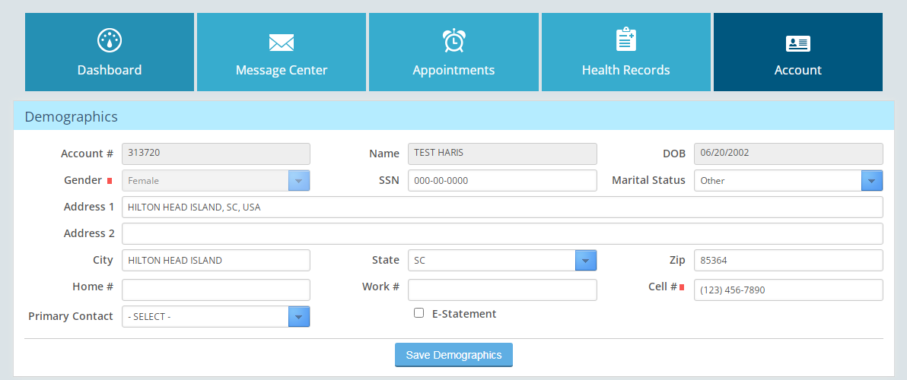Click the Account ID card icon
Image resolution: width=907 pixels, height=380 pixels.
(x=797, y=43)
